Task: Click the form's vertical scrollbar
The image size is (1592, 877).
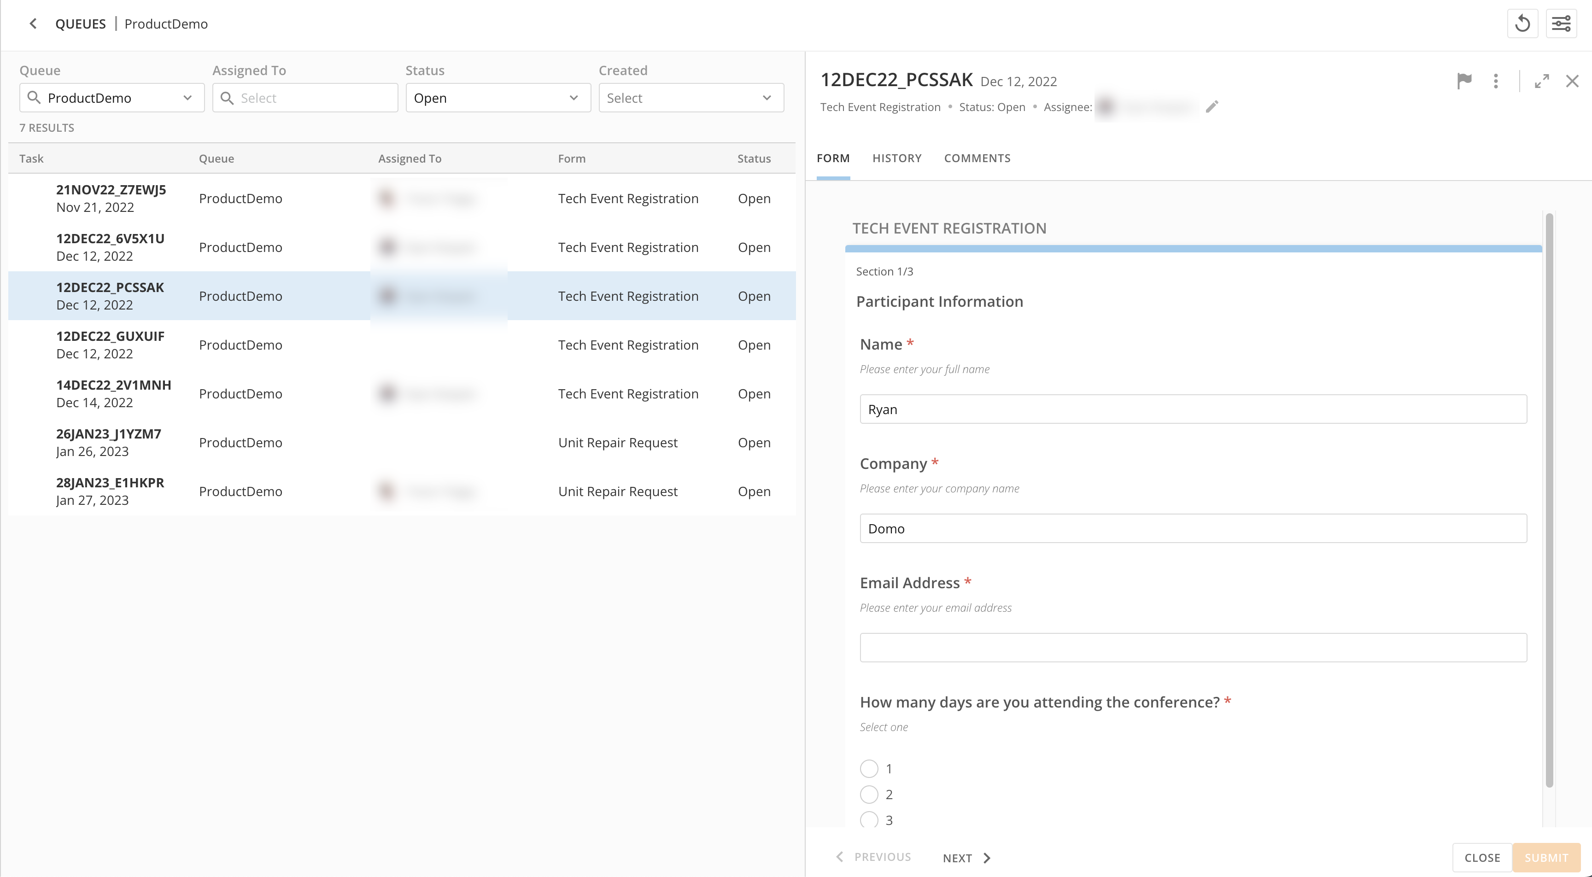Action: point(1549,499)
